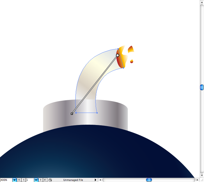Click the gradient annotator square origin handle
Image resolution: width=204 pixels, height=182 pixels.
coord(72,114)
